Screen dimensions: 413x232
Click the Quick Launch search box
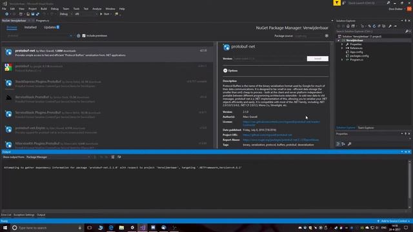coord(367,3)
